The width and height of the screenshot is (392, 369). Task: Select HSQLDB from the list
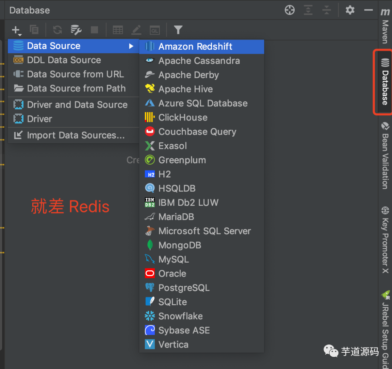[201, 188]
